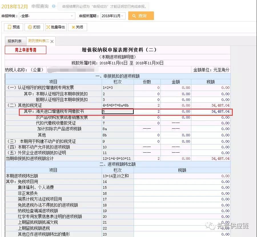257x237 pixels.
Task: Click 税额 cell for 免税项目用 row
Action: point(182,182)
